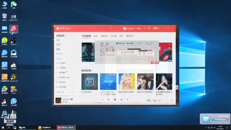Open the skin theme shirt icon
Viewport: 231px width, 130px height.
click(145, 28)
